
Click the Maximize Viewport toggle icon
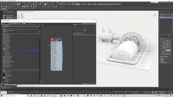172,93
